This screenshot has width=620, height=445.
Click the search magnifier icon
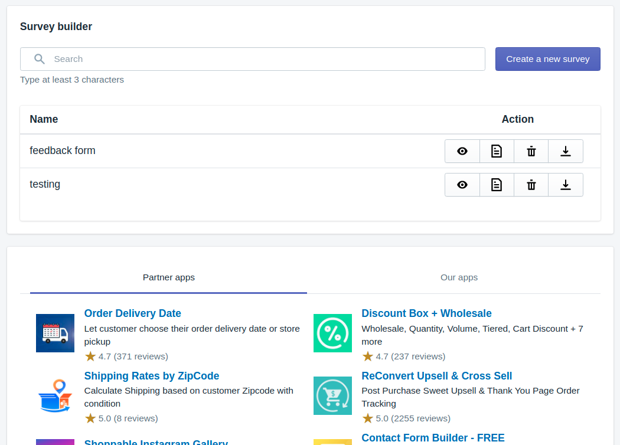click(39, 59)
